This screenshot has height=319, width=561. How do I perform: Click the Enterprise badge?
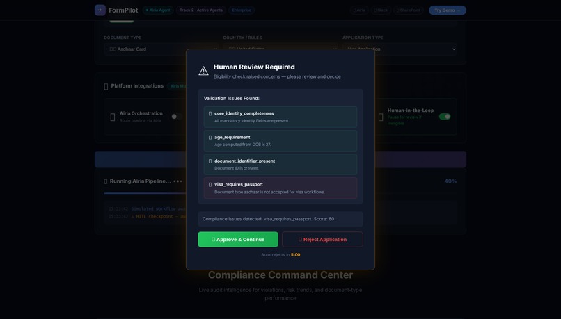pos(242,10)
